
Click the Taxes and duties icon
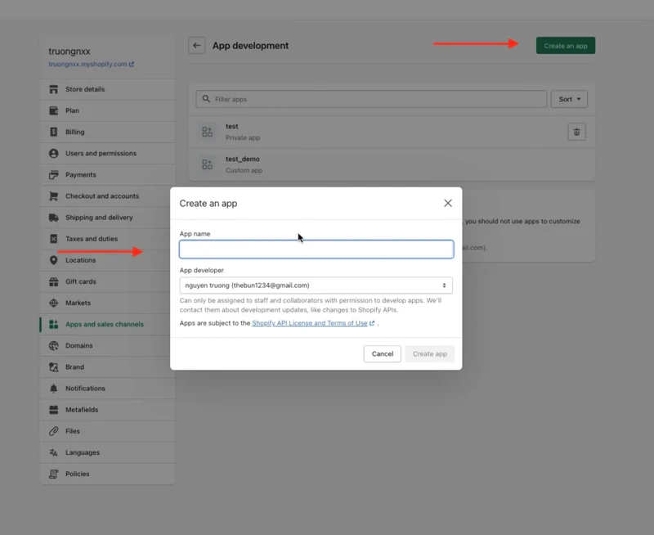pos(53,239)
